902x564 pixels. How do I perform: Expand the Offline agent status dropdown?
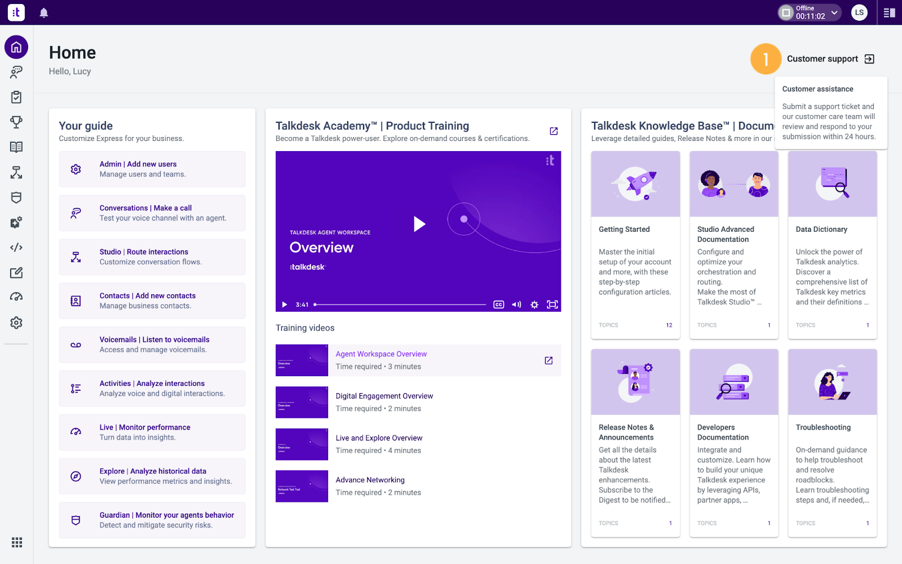click(810, 12)
